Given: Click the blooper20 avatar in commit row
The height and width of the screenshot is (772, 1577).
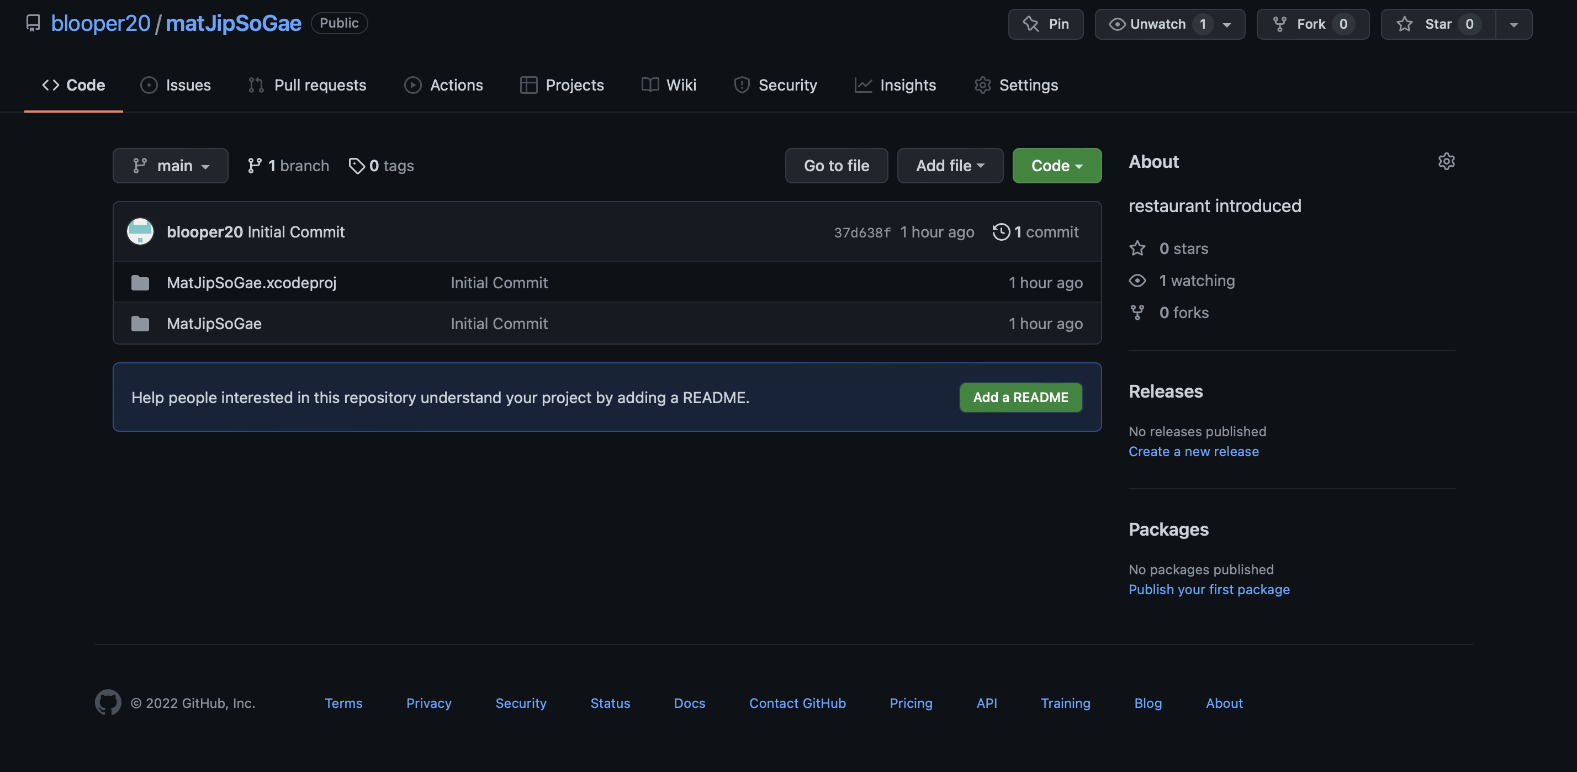Looking at the screenshot, I should (140, 231).
